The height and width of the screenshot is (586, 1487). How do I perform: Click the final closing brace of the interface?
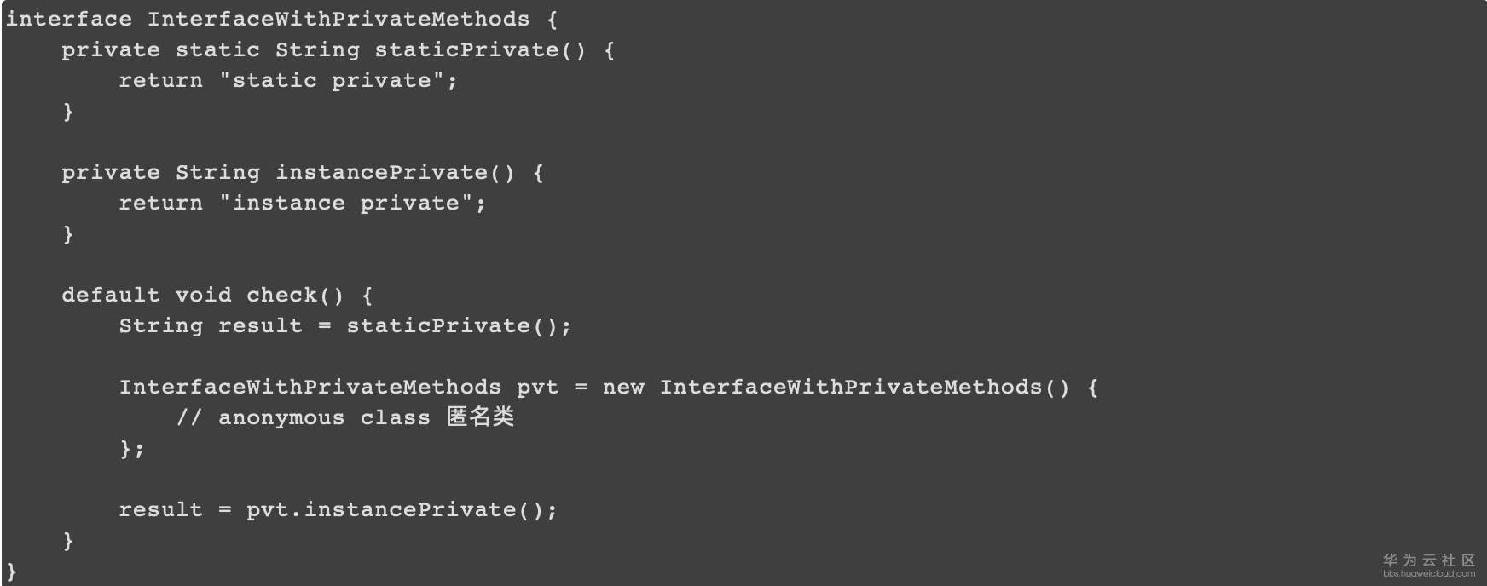11,571
